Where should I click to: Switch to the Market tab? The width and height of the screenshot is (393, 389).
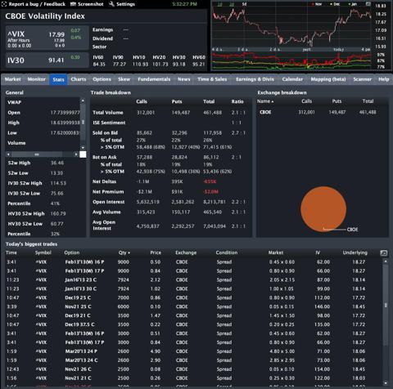pos(12,79)
